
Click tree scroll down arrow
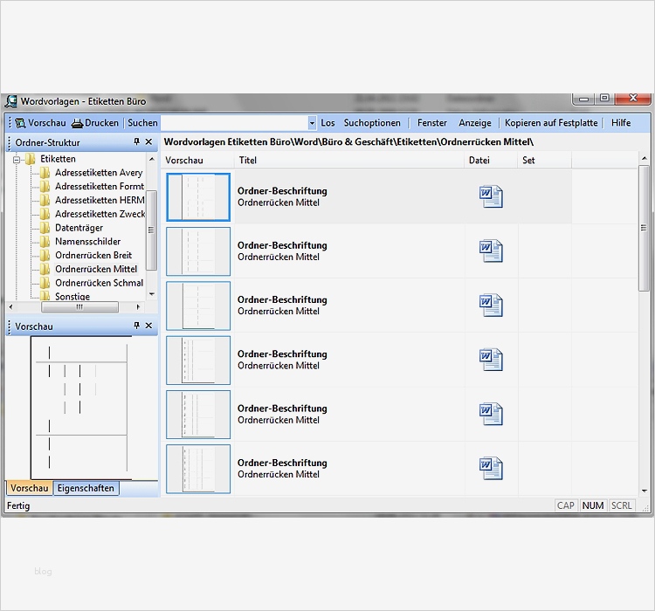(152, 294)
